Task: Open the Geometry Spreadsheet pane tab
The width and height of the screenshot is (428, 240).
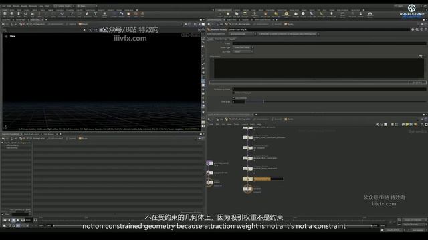Action: (11, 134)
